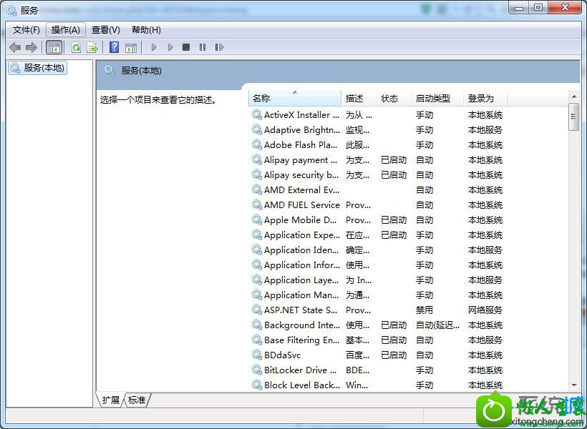
Task: Click the Services window title bar gear icon
Action: pyautogui.click(x=11, y=10)
